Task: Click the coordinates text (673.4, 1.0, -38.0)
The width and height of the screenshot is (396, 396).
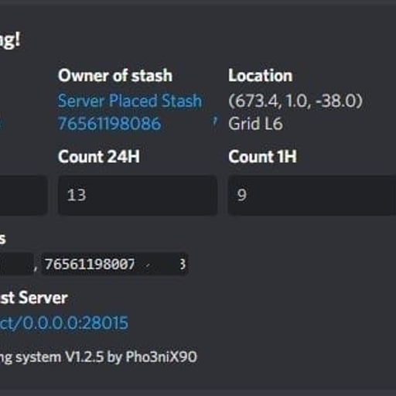Action: tap(295, 101)
